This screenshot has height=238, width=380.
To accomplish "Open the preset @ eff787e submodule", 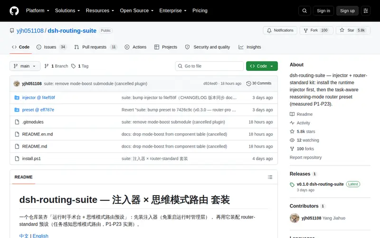I will [38, 110].
